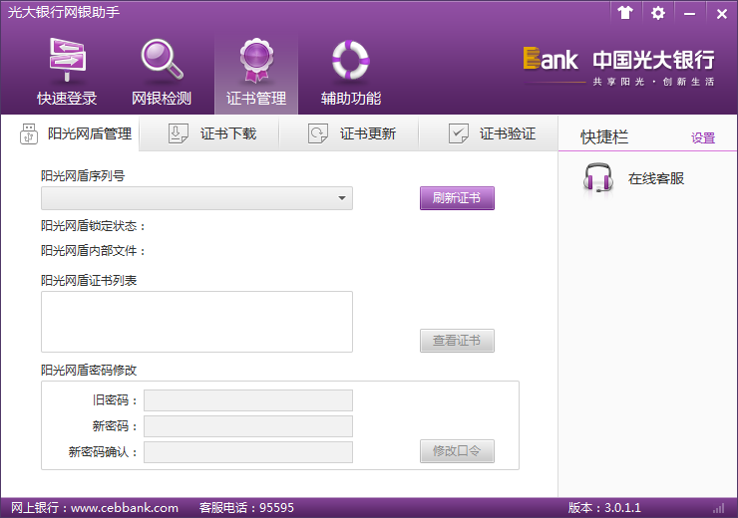Click the China Everbright Bank logo
Viewport: 738px width, 518px height.
tap(618, 65)
